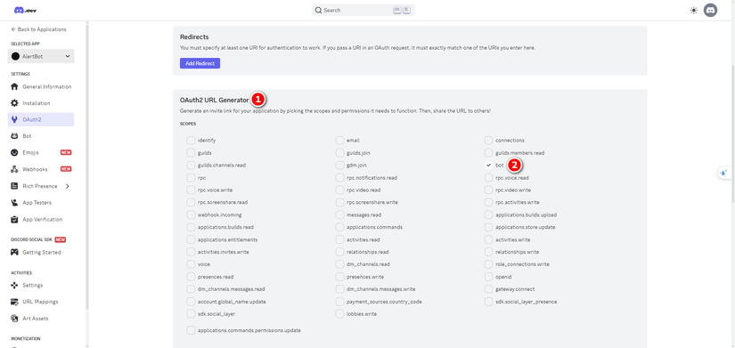Check the activities.write scope checkbox
The height and width of the screenshot is (348, 735).
(x=489, y=239)
